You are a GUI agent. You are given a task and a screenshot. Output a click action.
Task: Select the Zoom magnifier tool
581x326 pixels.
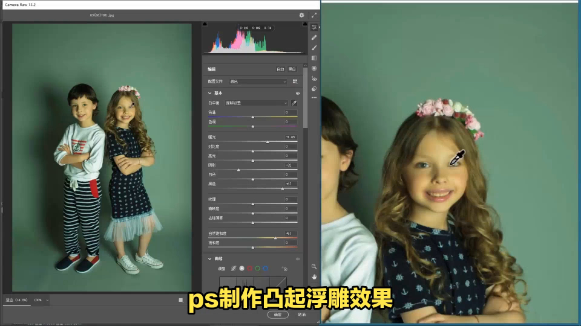coord(314,266)
